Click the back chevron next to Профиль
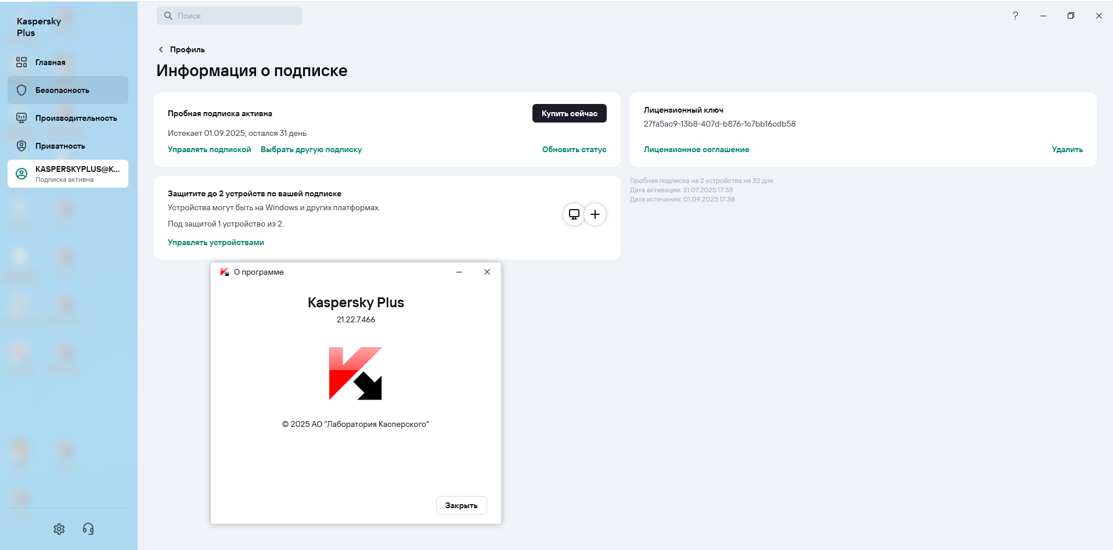1113x550 pixels. [x=161, y=49]
